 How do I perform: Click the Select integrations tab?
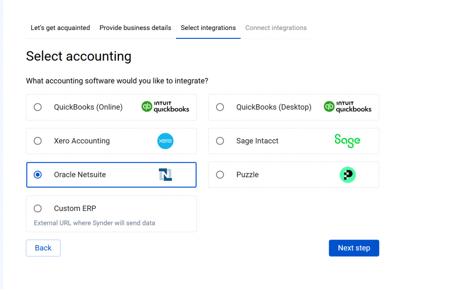coord(208,28)
